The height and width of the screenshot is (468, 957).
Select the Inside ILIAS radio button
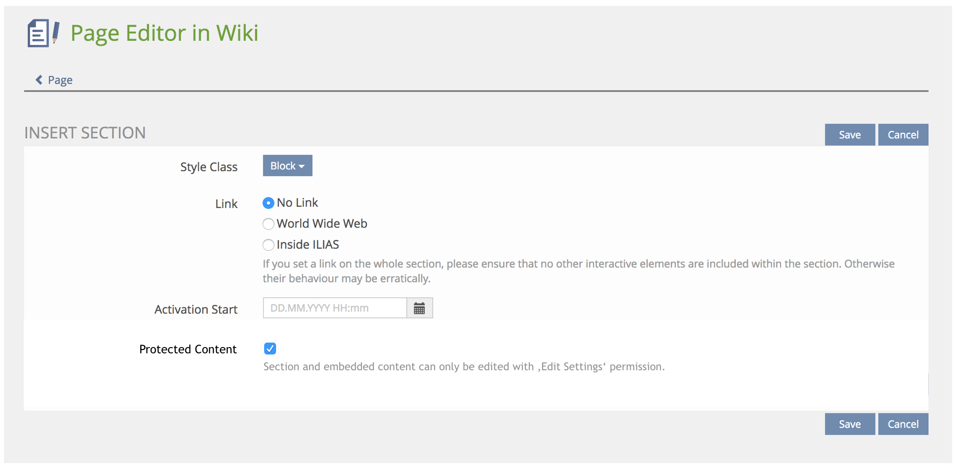tap(268, 245)
